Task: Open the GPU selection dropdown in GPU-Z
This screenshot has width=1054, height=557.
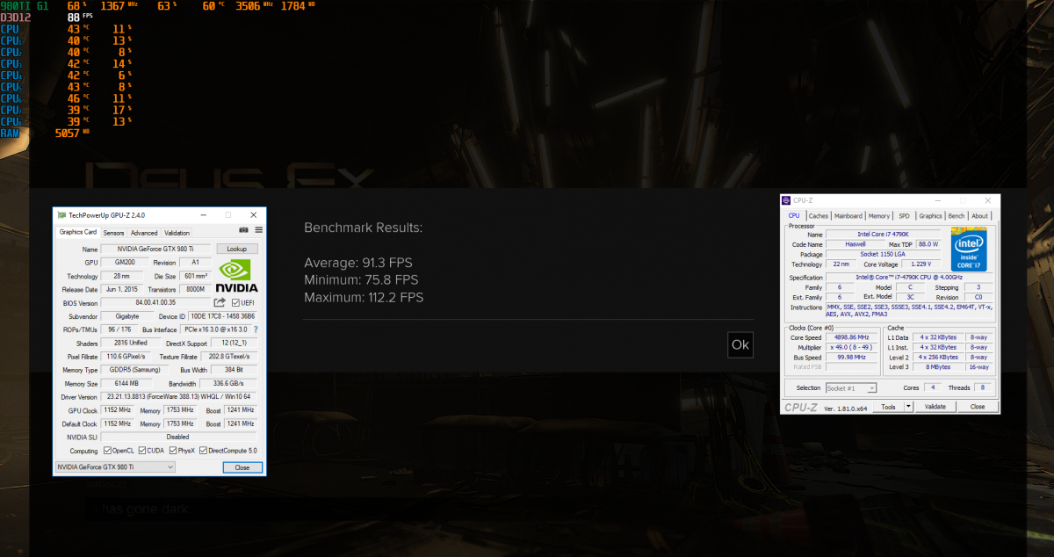Action: tap(116, 467)
